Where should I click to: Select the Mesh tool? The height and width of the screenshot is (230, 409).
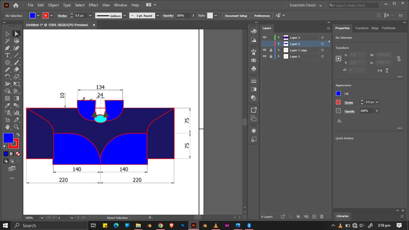(x=7, y=98)
